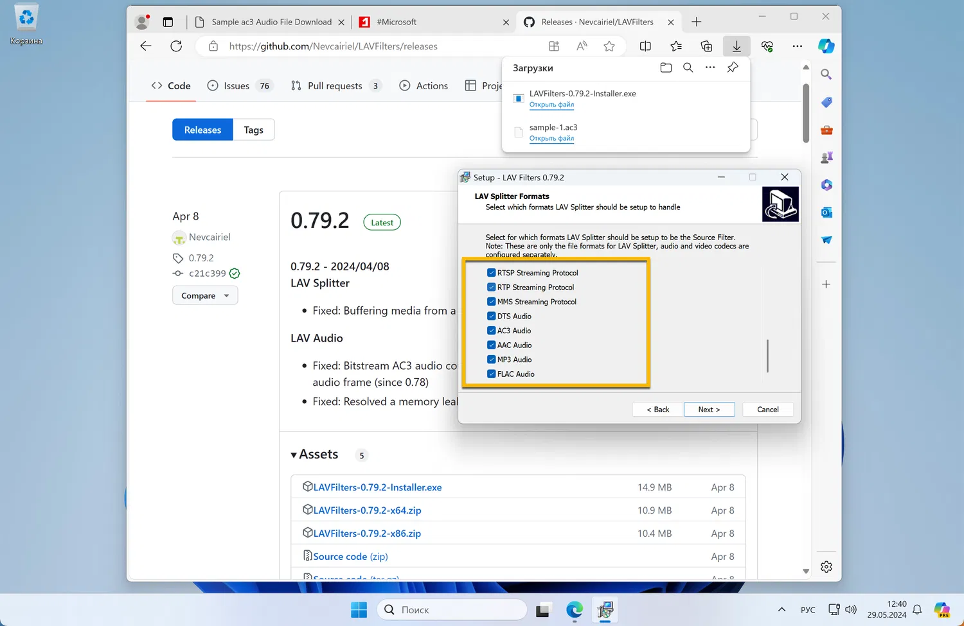The width and height of the screenshot is (964, 626).
Task: Add a sidebar app with plus icon
Action: coord(826,284)
